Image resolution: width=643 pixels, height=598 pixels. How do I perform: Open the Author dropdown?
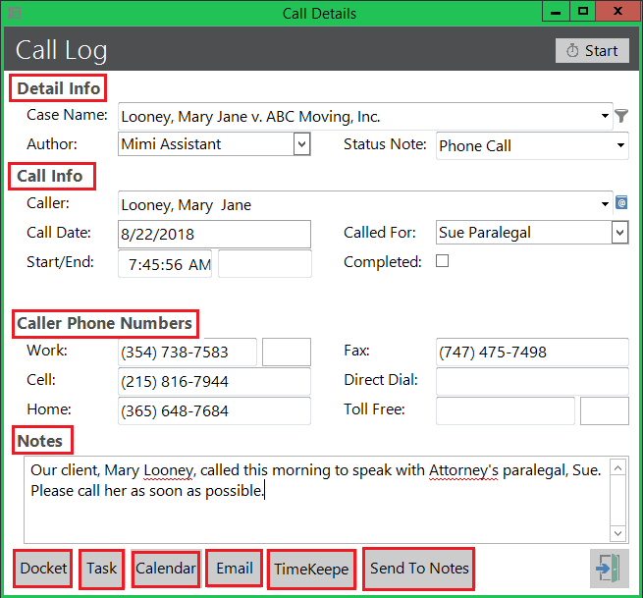pyautogui.click(x=301, y=144)
